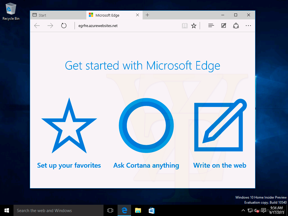This screenshot has width=288, height=216.
Task: Open File Explorer from taskbar
Action: click(x=138, y=210)
